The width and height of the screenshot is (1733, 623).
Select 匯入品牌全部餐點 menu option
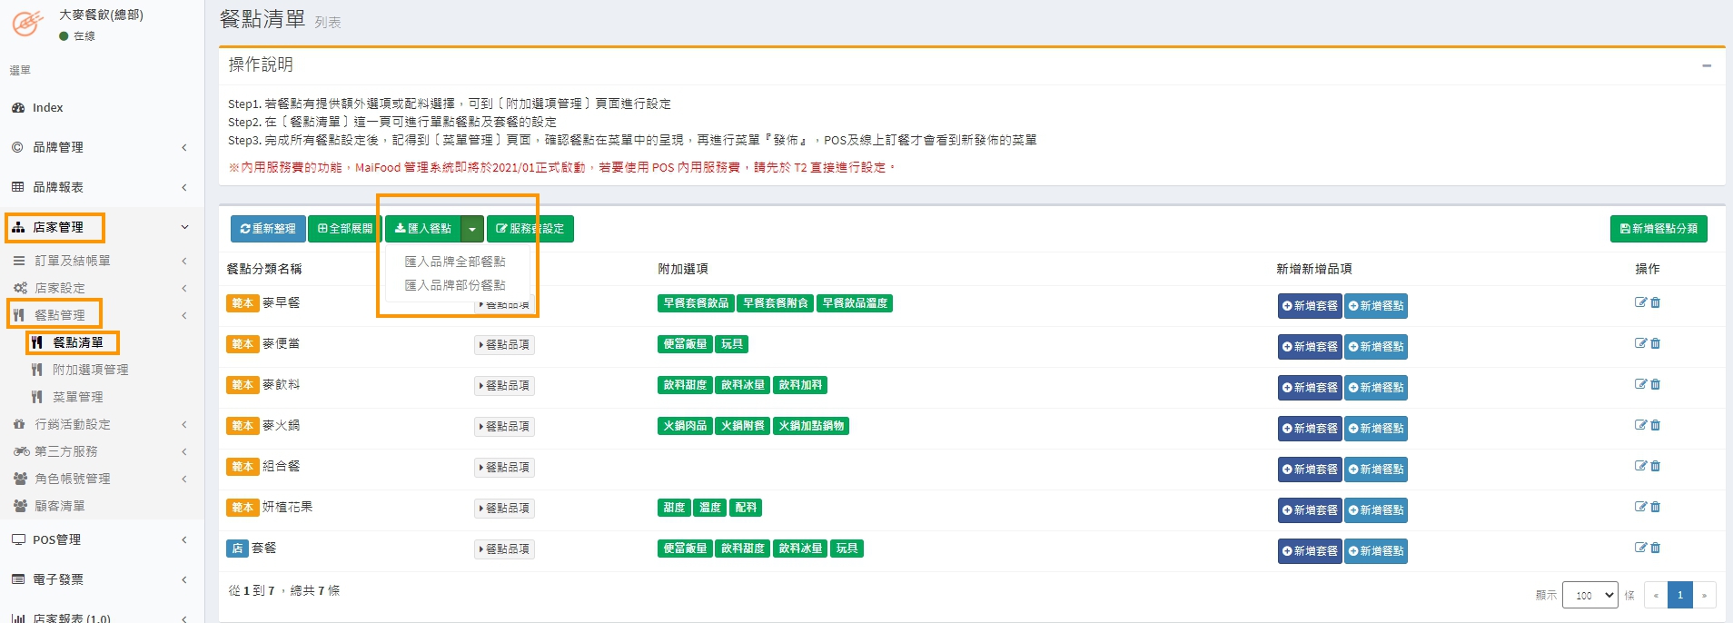(455, 262)
